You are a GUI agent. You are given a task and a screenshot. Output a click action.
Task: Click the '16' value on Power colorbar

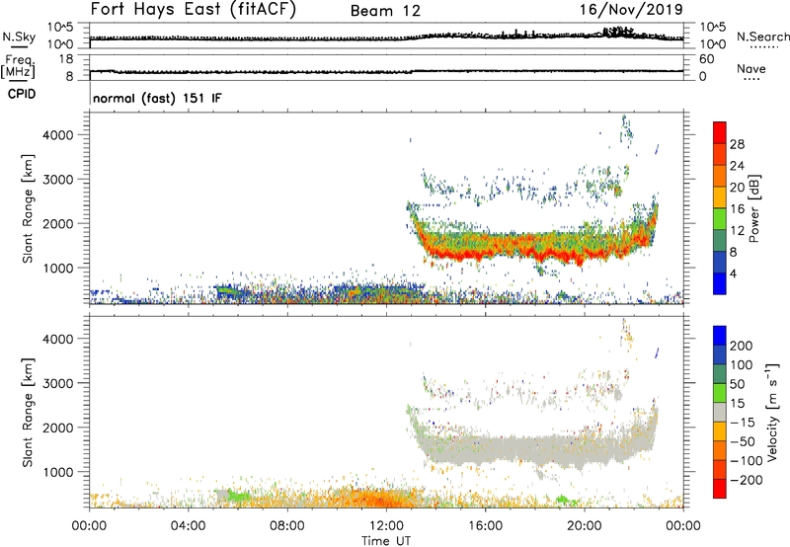coord(737,209)
